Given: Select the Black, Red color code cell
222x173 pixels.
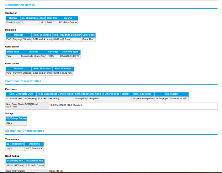Looking at the screenshot, I should pyautogui.click(x=88, y=39).
